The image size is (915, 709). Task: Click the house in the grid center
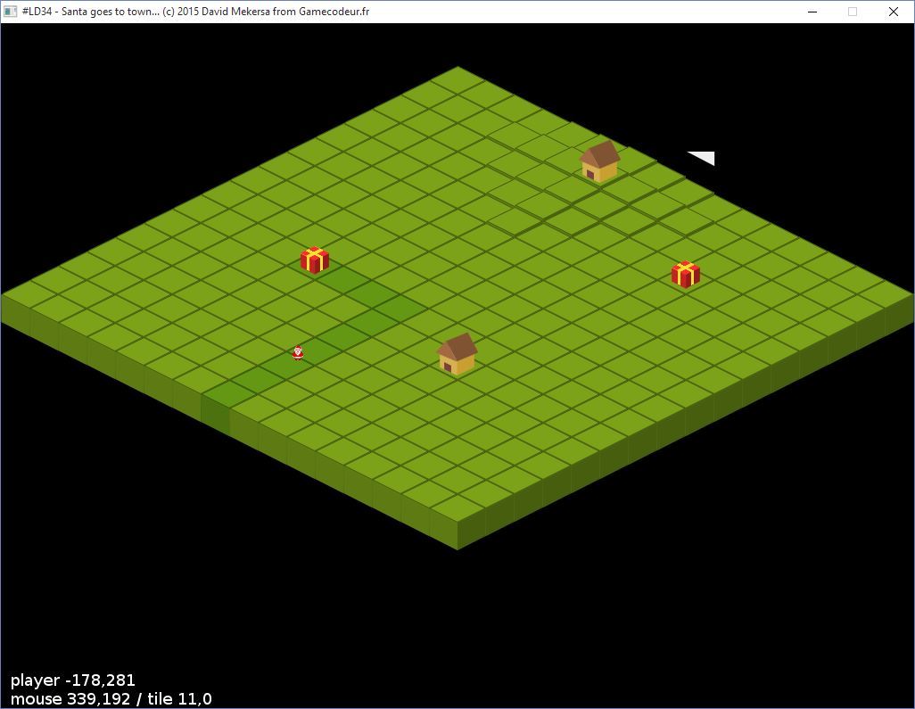pyautogui.click(x=457, y=354)
